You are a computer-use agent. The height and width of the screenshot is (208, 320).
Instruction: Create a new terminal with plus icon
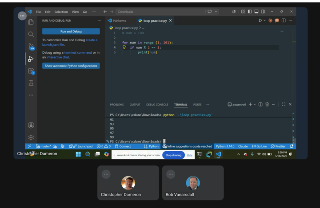[x=250, y=105]
